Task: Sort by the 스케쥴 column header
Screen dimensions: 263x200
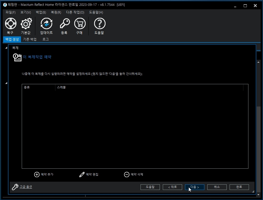Action: (149, 87)
